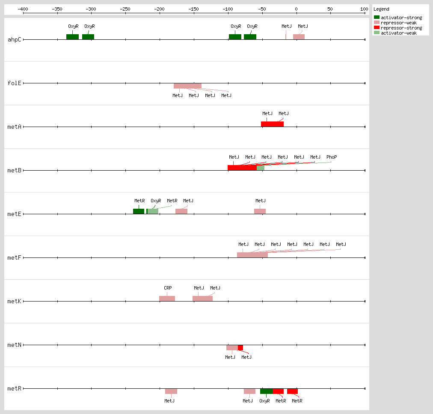Viewport: 433px width, 414px height.
Task: Select the 'repressor-weak' legend label
Action: coord(398,23)
